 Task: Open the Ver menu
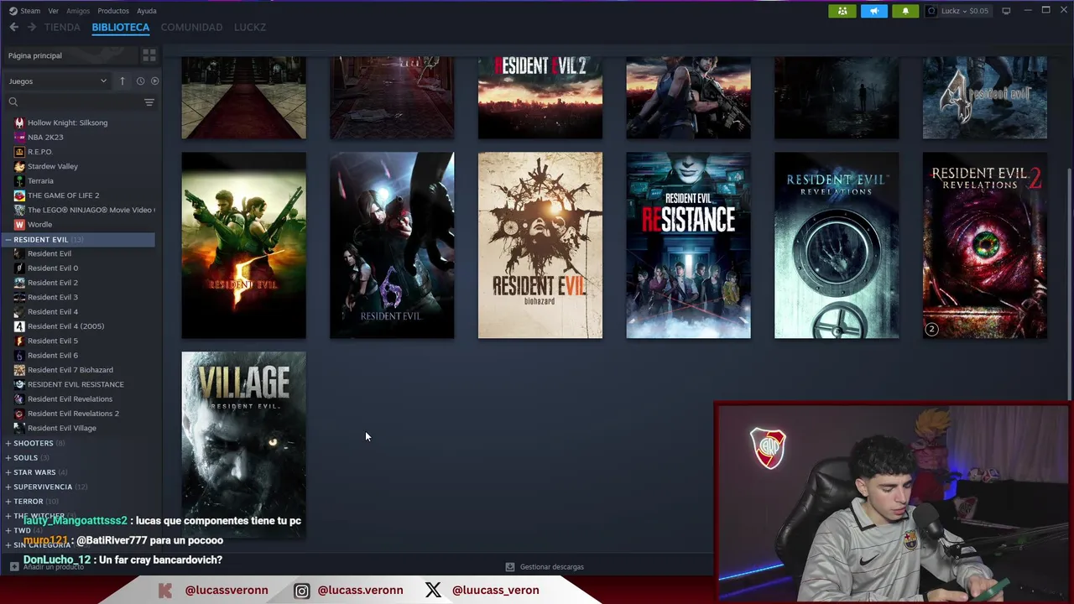pos(54,11)
